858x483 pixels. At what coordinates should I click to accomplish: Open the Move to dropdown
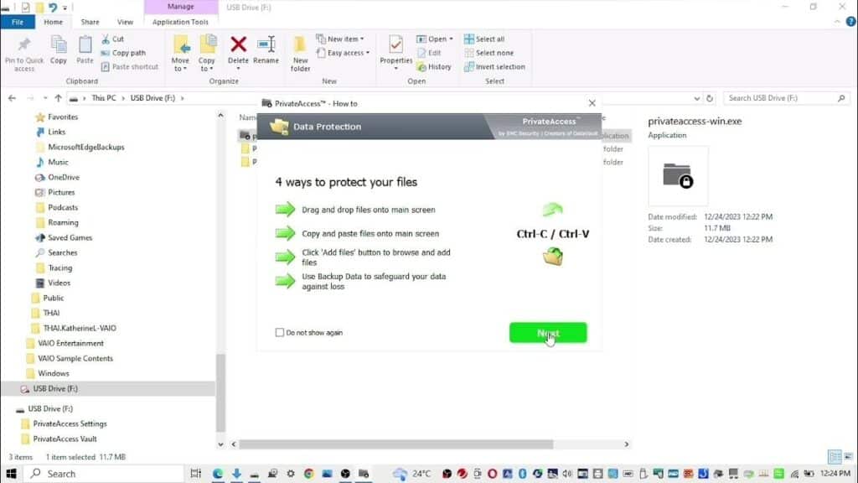(x=181, y=54)
